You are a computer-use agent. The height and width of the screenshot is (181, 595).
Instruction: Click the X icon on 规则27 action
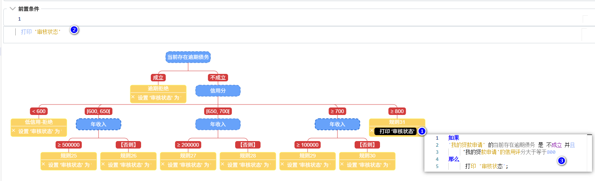click(x=163, y=164)
